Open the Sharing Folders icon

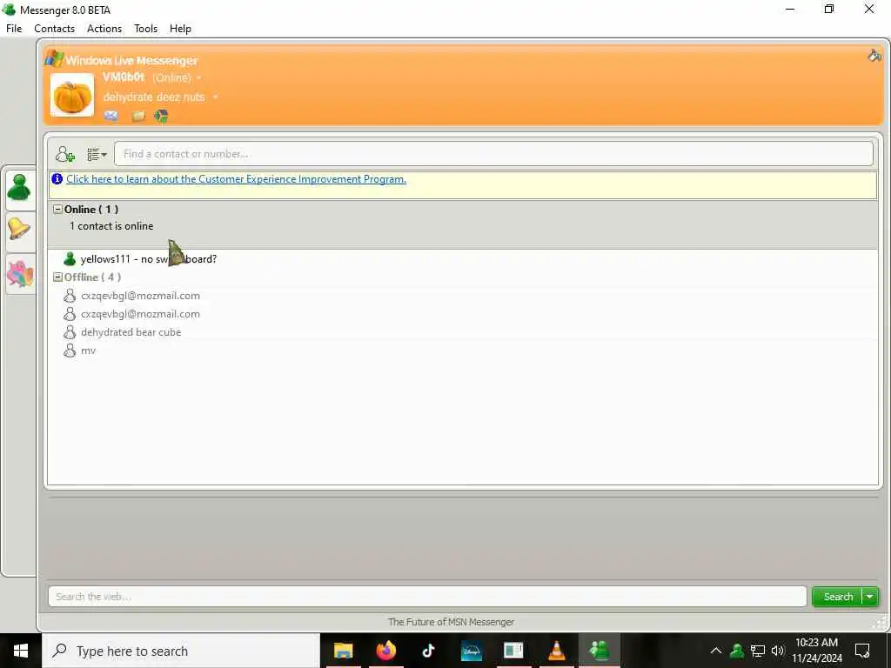click(x=138, y=117)
